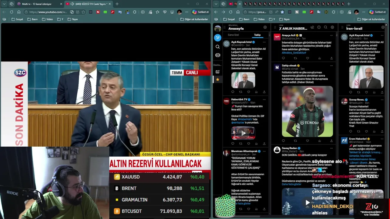Switch to the Takip tab
The height and width of the screenshot is (219, 390).
point(257,35)
